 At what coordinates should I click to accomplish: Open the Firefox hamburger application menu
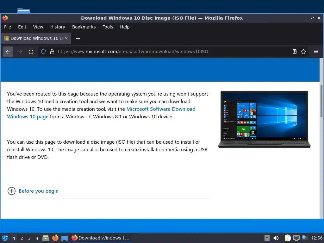click(x=316, y=52)
